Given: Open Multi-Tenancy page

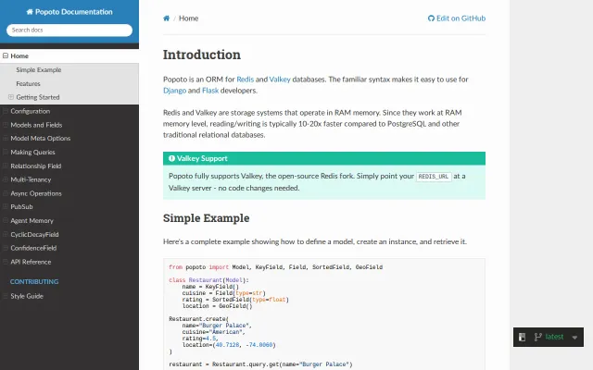Looking at the screenshot, I should [x=31, y=179].
